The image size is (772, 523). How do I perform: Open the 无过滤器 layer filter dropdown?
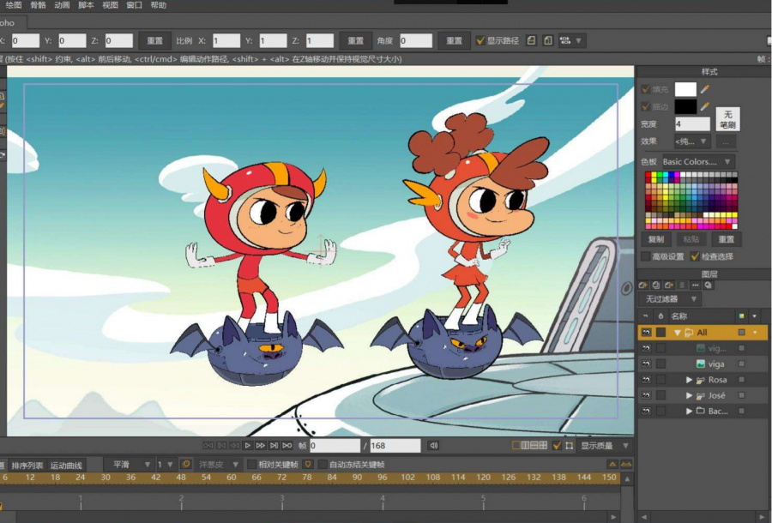pos(667,299)
